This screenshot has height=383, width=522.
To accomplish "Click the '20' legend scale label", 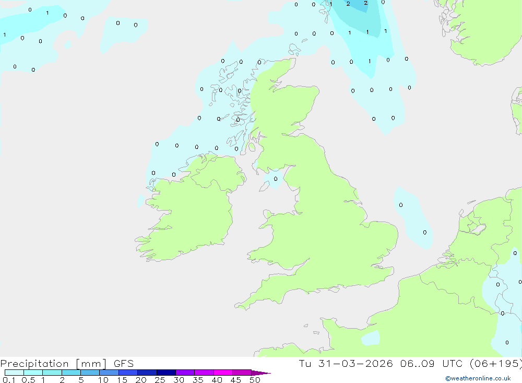I will coord(141,380).
